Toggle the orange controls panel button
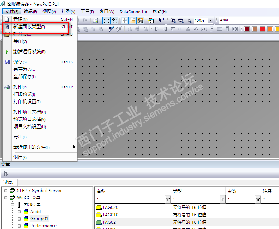The image size is (279, 229). coord(140,20)
